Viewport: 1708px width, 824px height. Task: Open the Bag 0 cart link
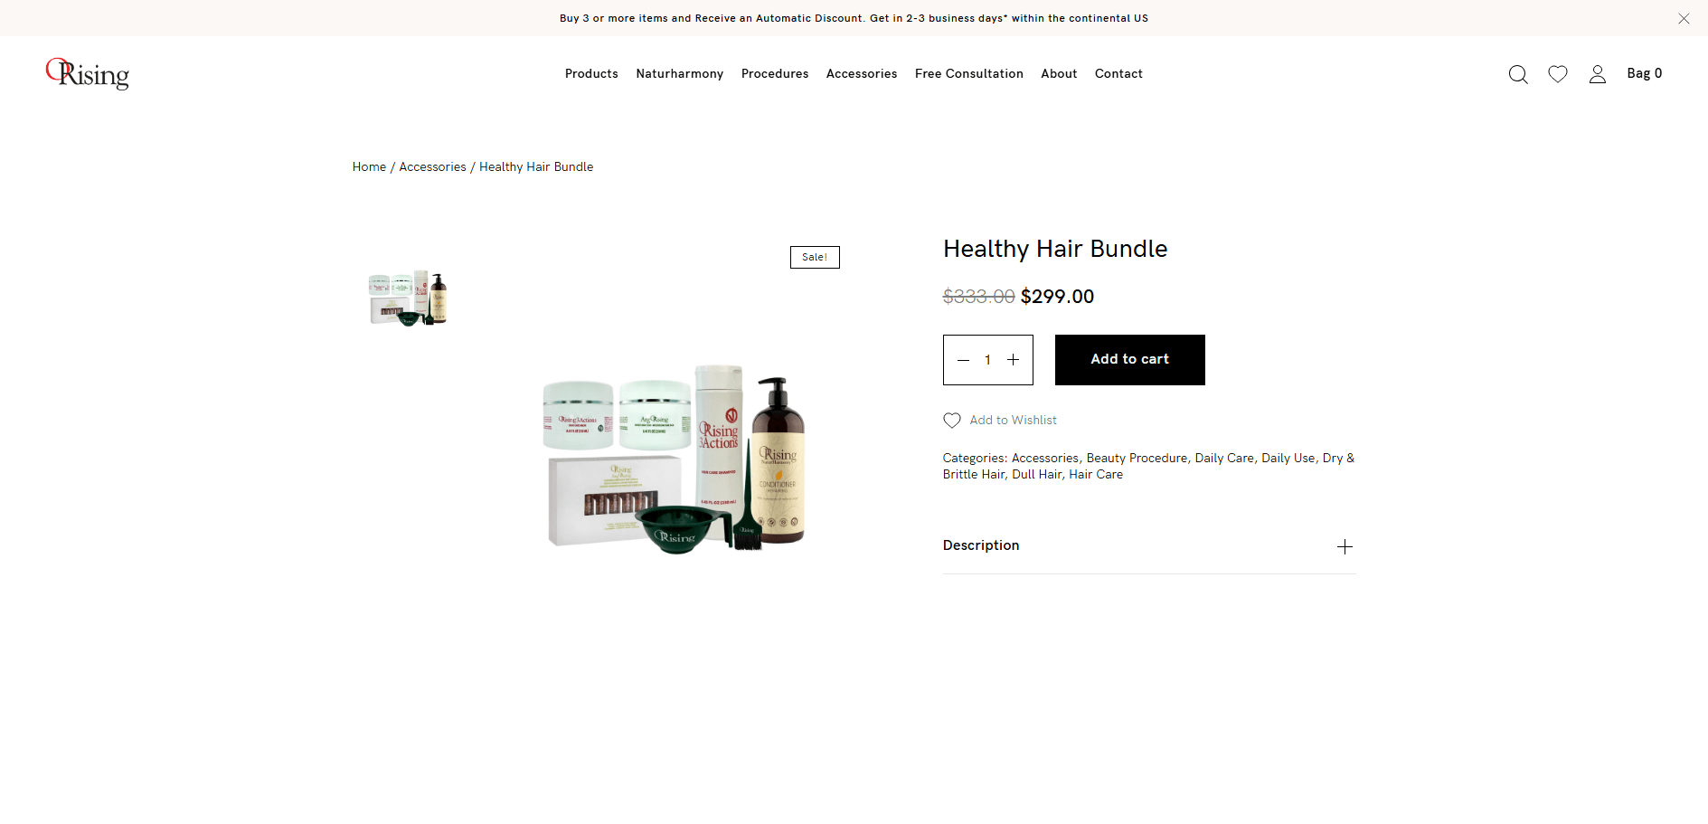click(1645, 73)
